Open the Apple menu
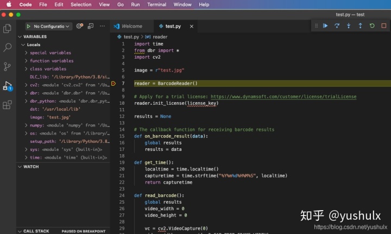Viewport: 391px width, 234px height. pos(9,4)
